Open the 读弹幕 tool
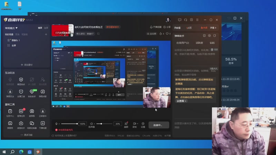The height and width of the screenshot is (155, 276). [x=32, y=113]
